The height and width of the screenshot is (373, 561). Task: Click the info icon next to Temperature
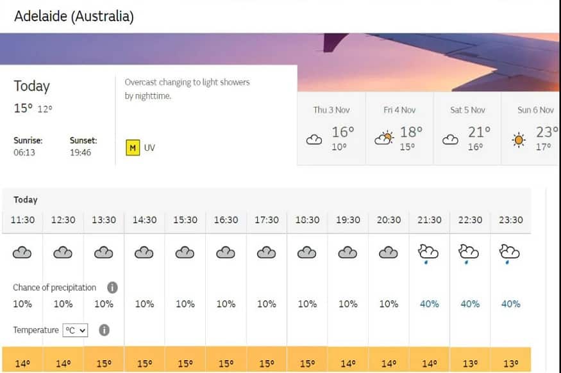[104, 330]
